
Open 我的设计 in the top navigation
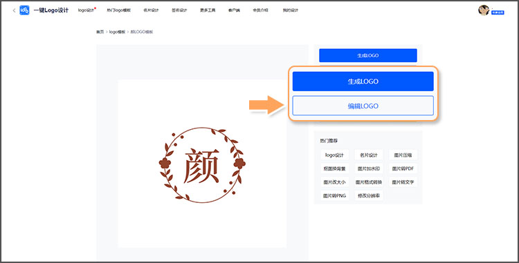(290, 10)
